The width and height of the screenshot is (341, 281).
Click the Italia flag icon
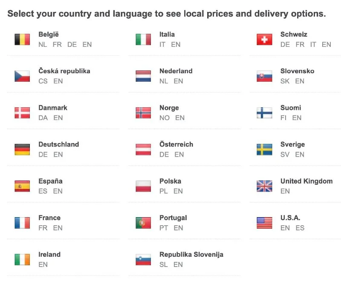(x=143, y=40)
